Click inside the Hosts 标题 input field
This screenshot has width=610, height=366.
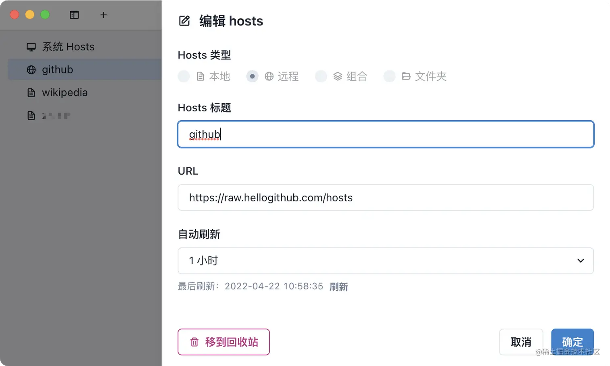pyautogui.click(x=385, y=134)
